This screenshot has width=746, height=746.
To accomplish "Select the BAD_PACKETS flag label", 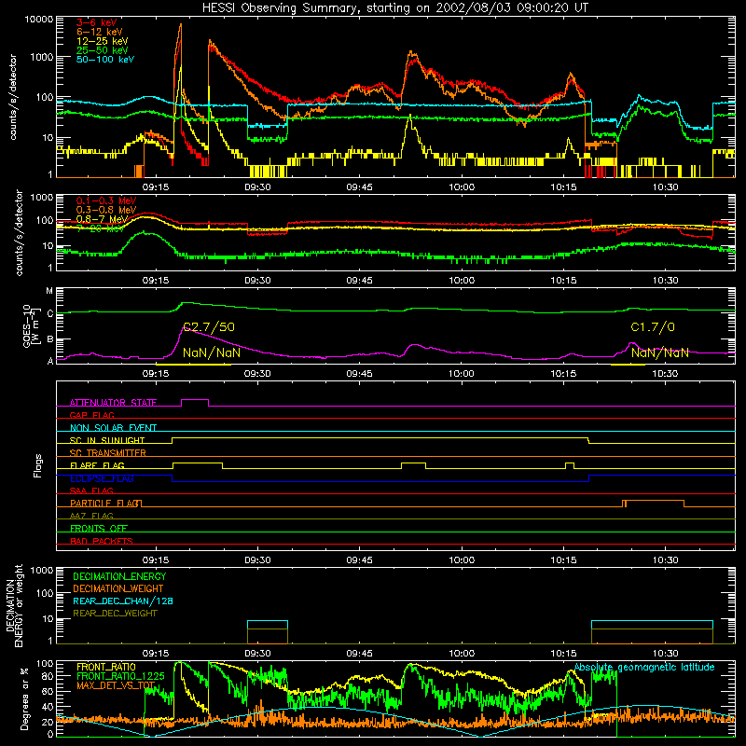I will pos(102,541).
